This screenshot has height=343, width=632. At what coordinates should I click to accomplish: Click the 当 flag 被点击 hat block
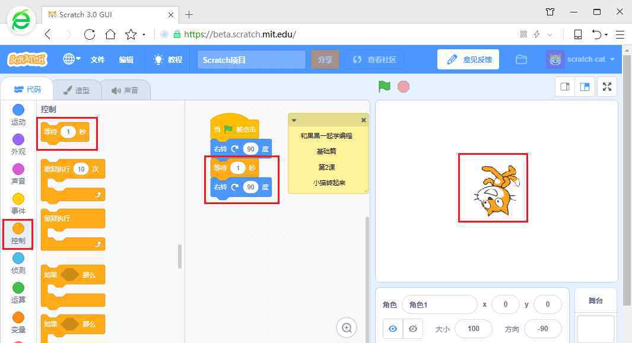point(234,128)
